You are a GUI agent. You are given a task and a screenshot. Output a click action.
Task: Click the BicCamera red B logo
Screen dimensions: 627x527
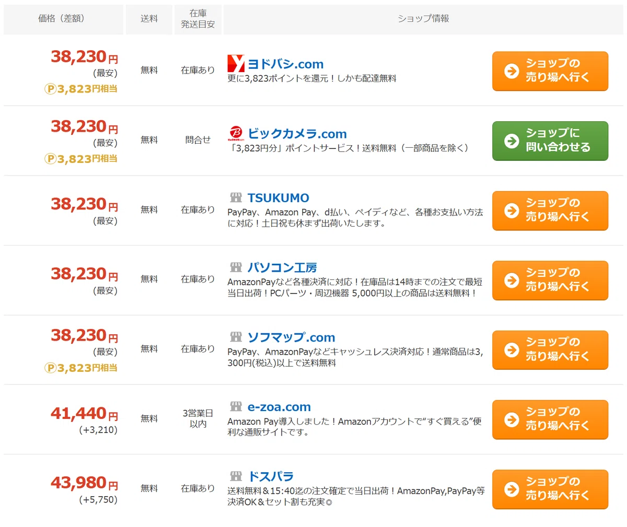click(x=236, y=133)
